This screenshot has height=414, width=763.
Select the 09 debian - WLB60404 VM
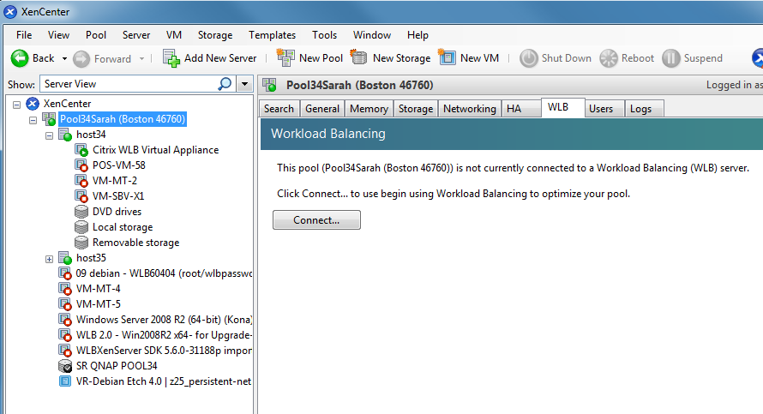(x=164, y=273)
